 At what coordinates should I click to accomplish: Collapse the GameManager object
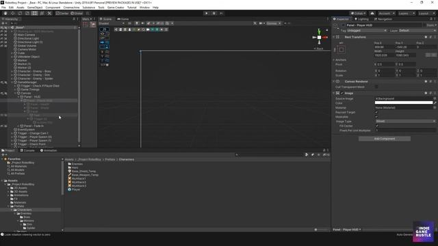pos(12,82)
